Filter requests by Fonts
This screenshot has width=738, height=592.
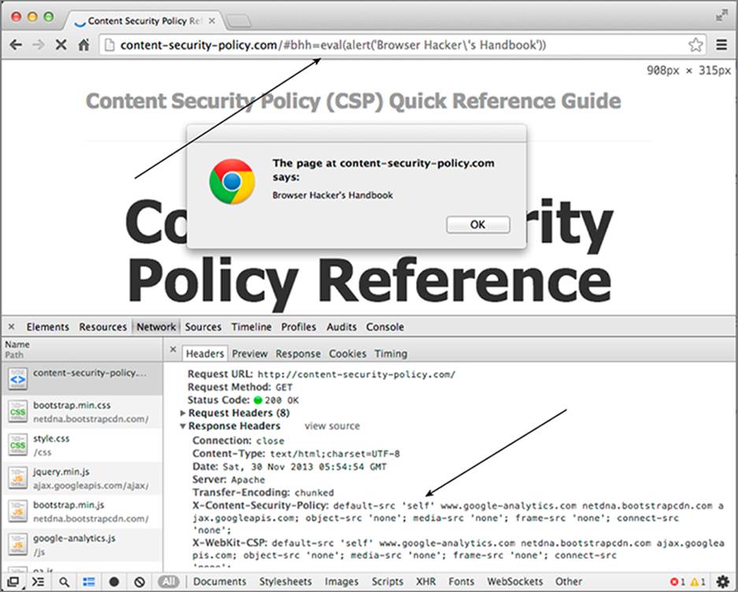point(461,582)
